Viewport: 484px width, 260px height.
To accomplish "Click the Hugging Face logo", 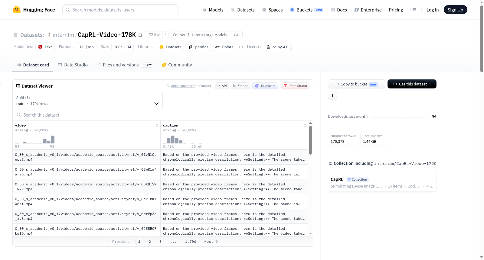I will (34, 10).
